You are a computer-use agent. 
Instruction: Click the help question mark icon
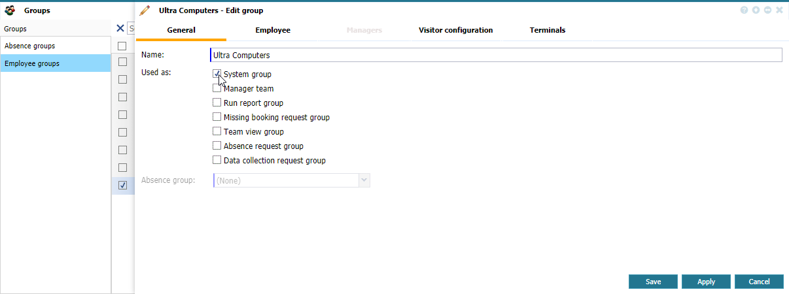745,10
